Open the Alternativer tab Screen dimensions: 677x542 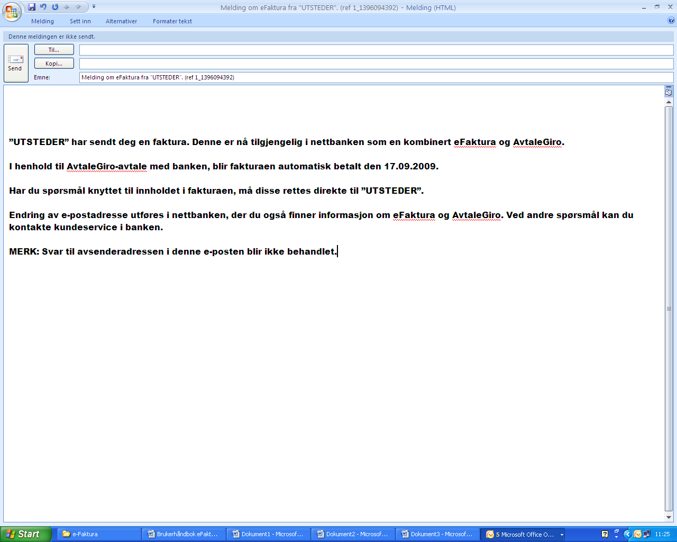[121, 21]
